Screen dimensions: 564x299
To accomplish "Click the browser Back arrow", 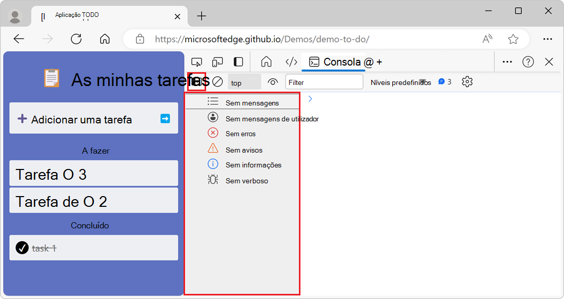I will (x=18, y=39).
